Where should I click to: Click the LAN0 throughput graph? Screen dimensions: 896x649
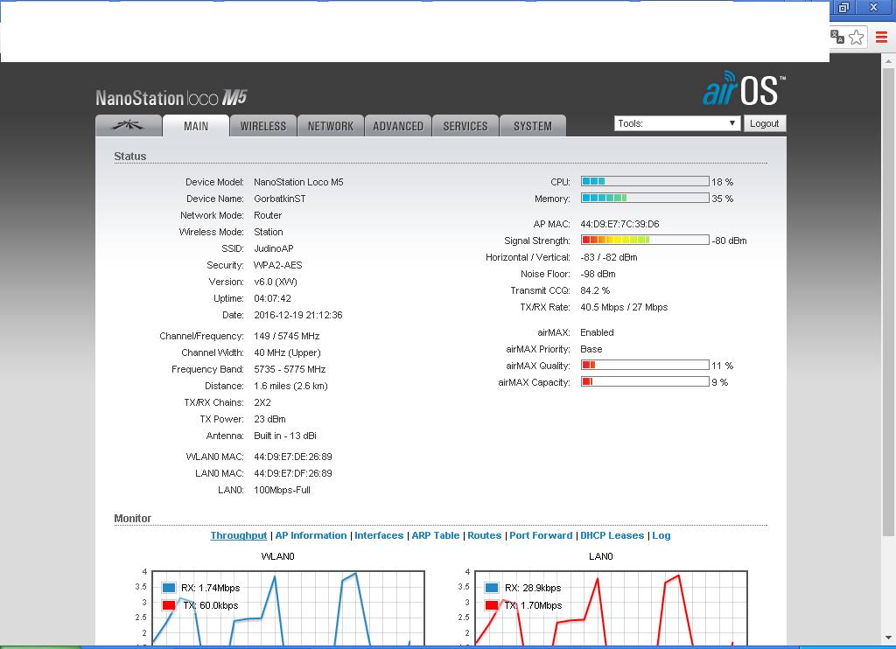pos(611,608)
